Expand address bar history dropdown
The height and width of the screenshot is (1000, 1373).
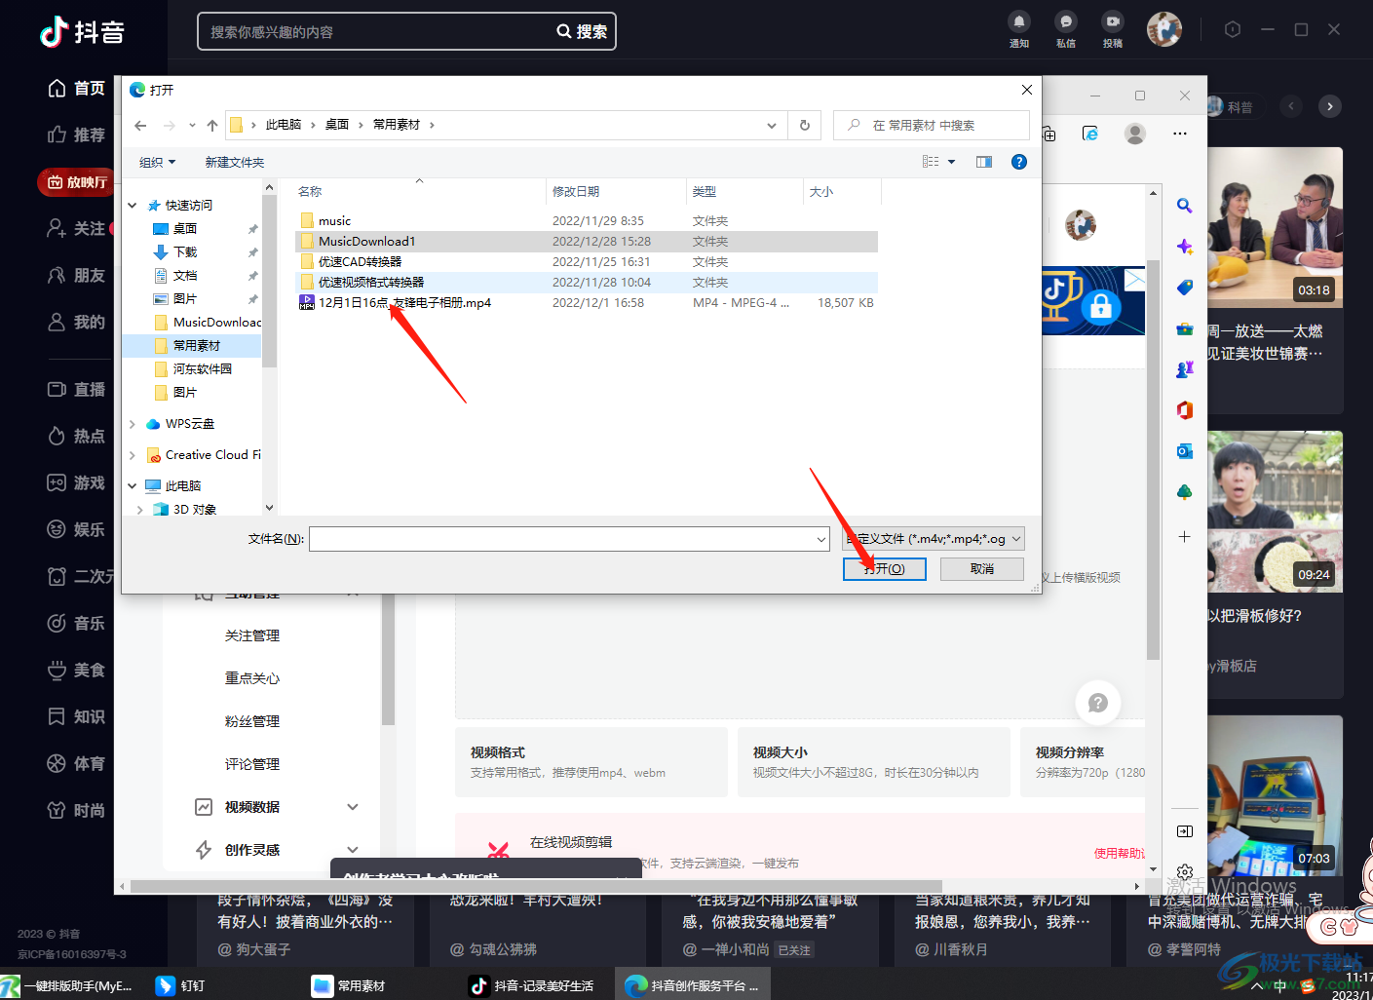(772, 125)
